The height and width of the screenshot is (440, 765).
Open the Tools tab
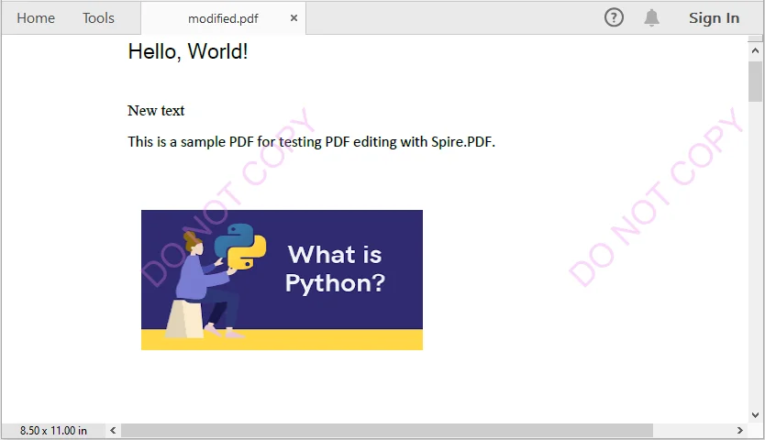point(98,18)
